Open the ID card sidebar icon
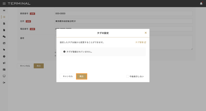 click(x=4, y=70)
